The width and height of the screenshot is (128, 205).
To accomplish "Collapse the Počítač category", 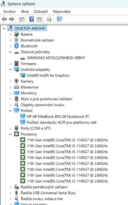I will 10,111.
